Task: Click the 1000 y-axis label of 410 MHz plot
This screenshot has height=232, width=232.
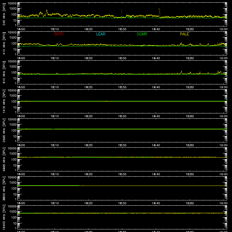Action: [x=13, y=38]
